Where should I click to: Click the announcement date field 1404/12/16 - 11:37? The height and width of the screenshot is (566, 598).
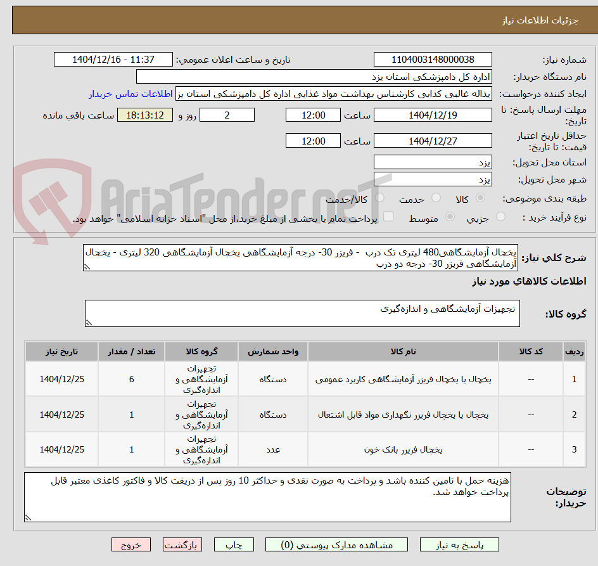click(113, 60)
